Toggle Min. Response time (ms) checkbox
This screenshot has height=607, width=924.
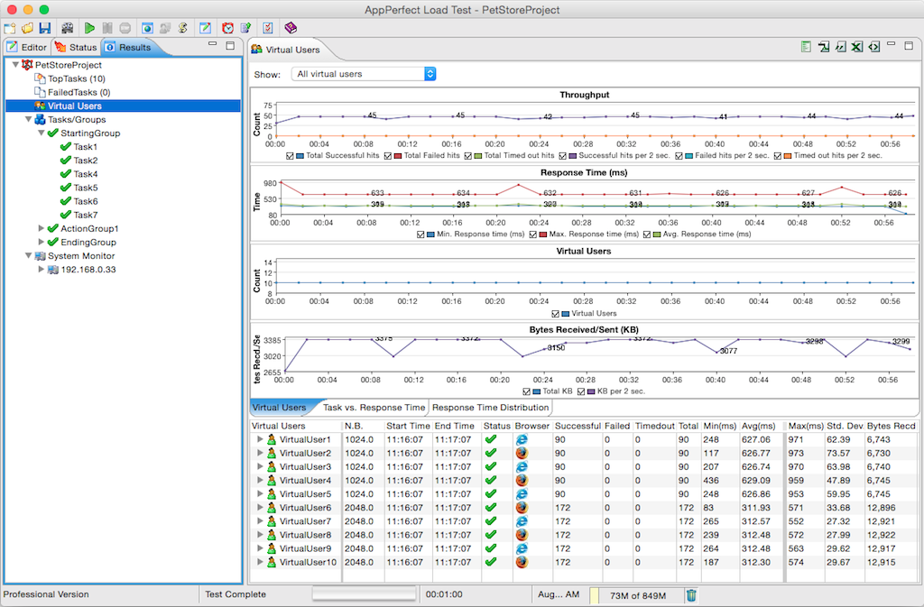coord(420,235)
